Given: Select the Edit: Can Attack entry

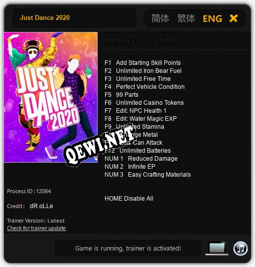Looking at the screenshot, I should (x=133, y=143).
